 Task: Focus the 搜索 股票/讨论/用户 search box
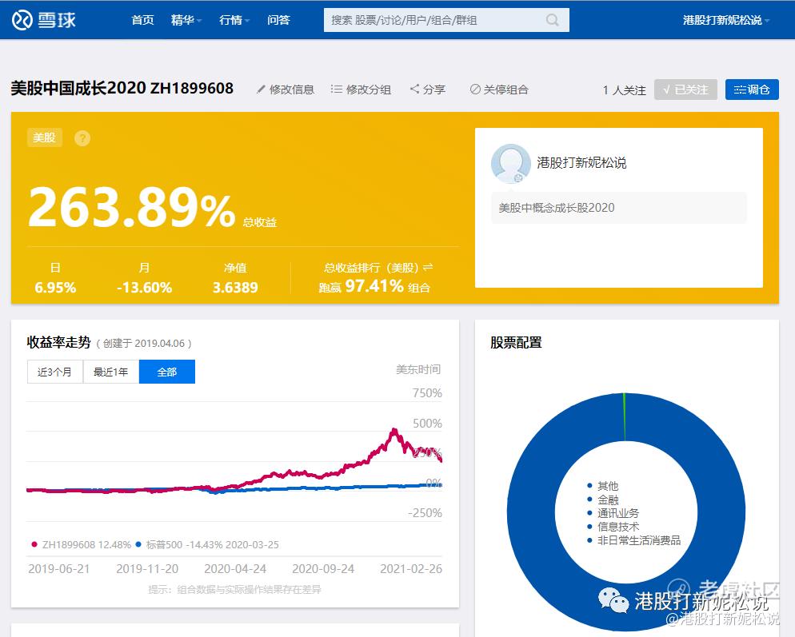tap(446, 20)
